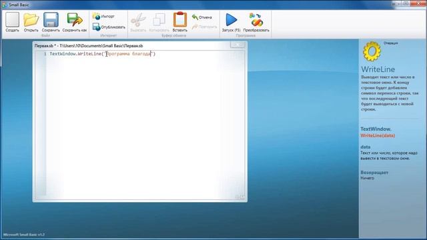427x240 pixels.
Task: Undo with the Отмена arrow
Action: 201,17
